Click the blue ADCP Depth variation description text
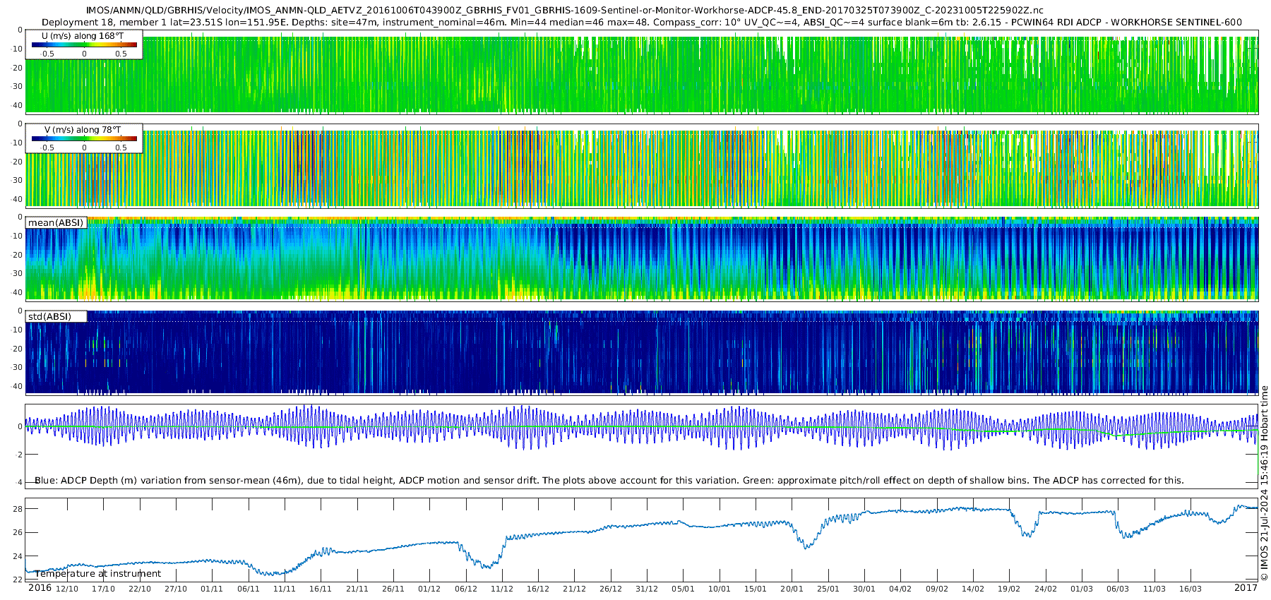The height and width of the screenshot is (600, 1271). [609, 481]
